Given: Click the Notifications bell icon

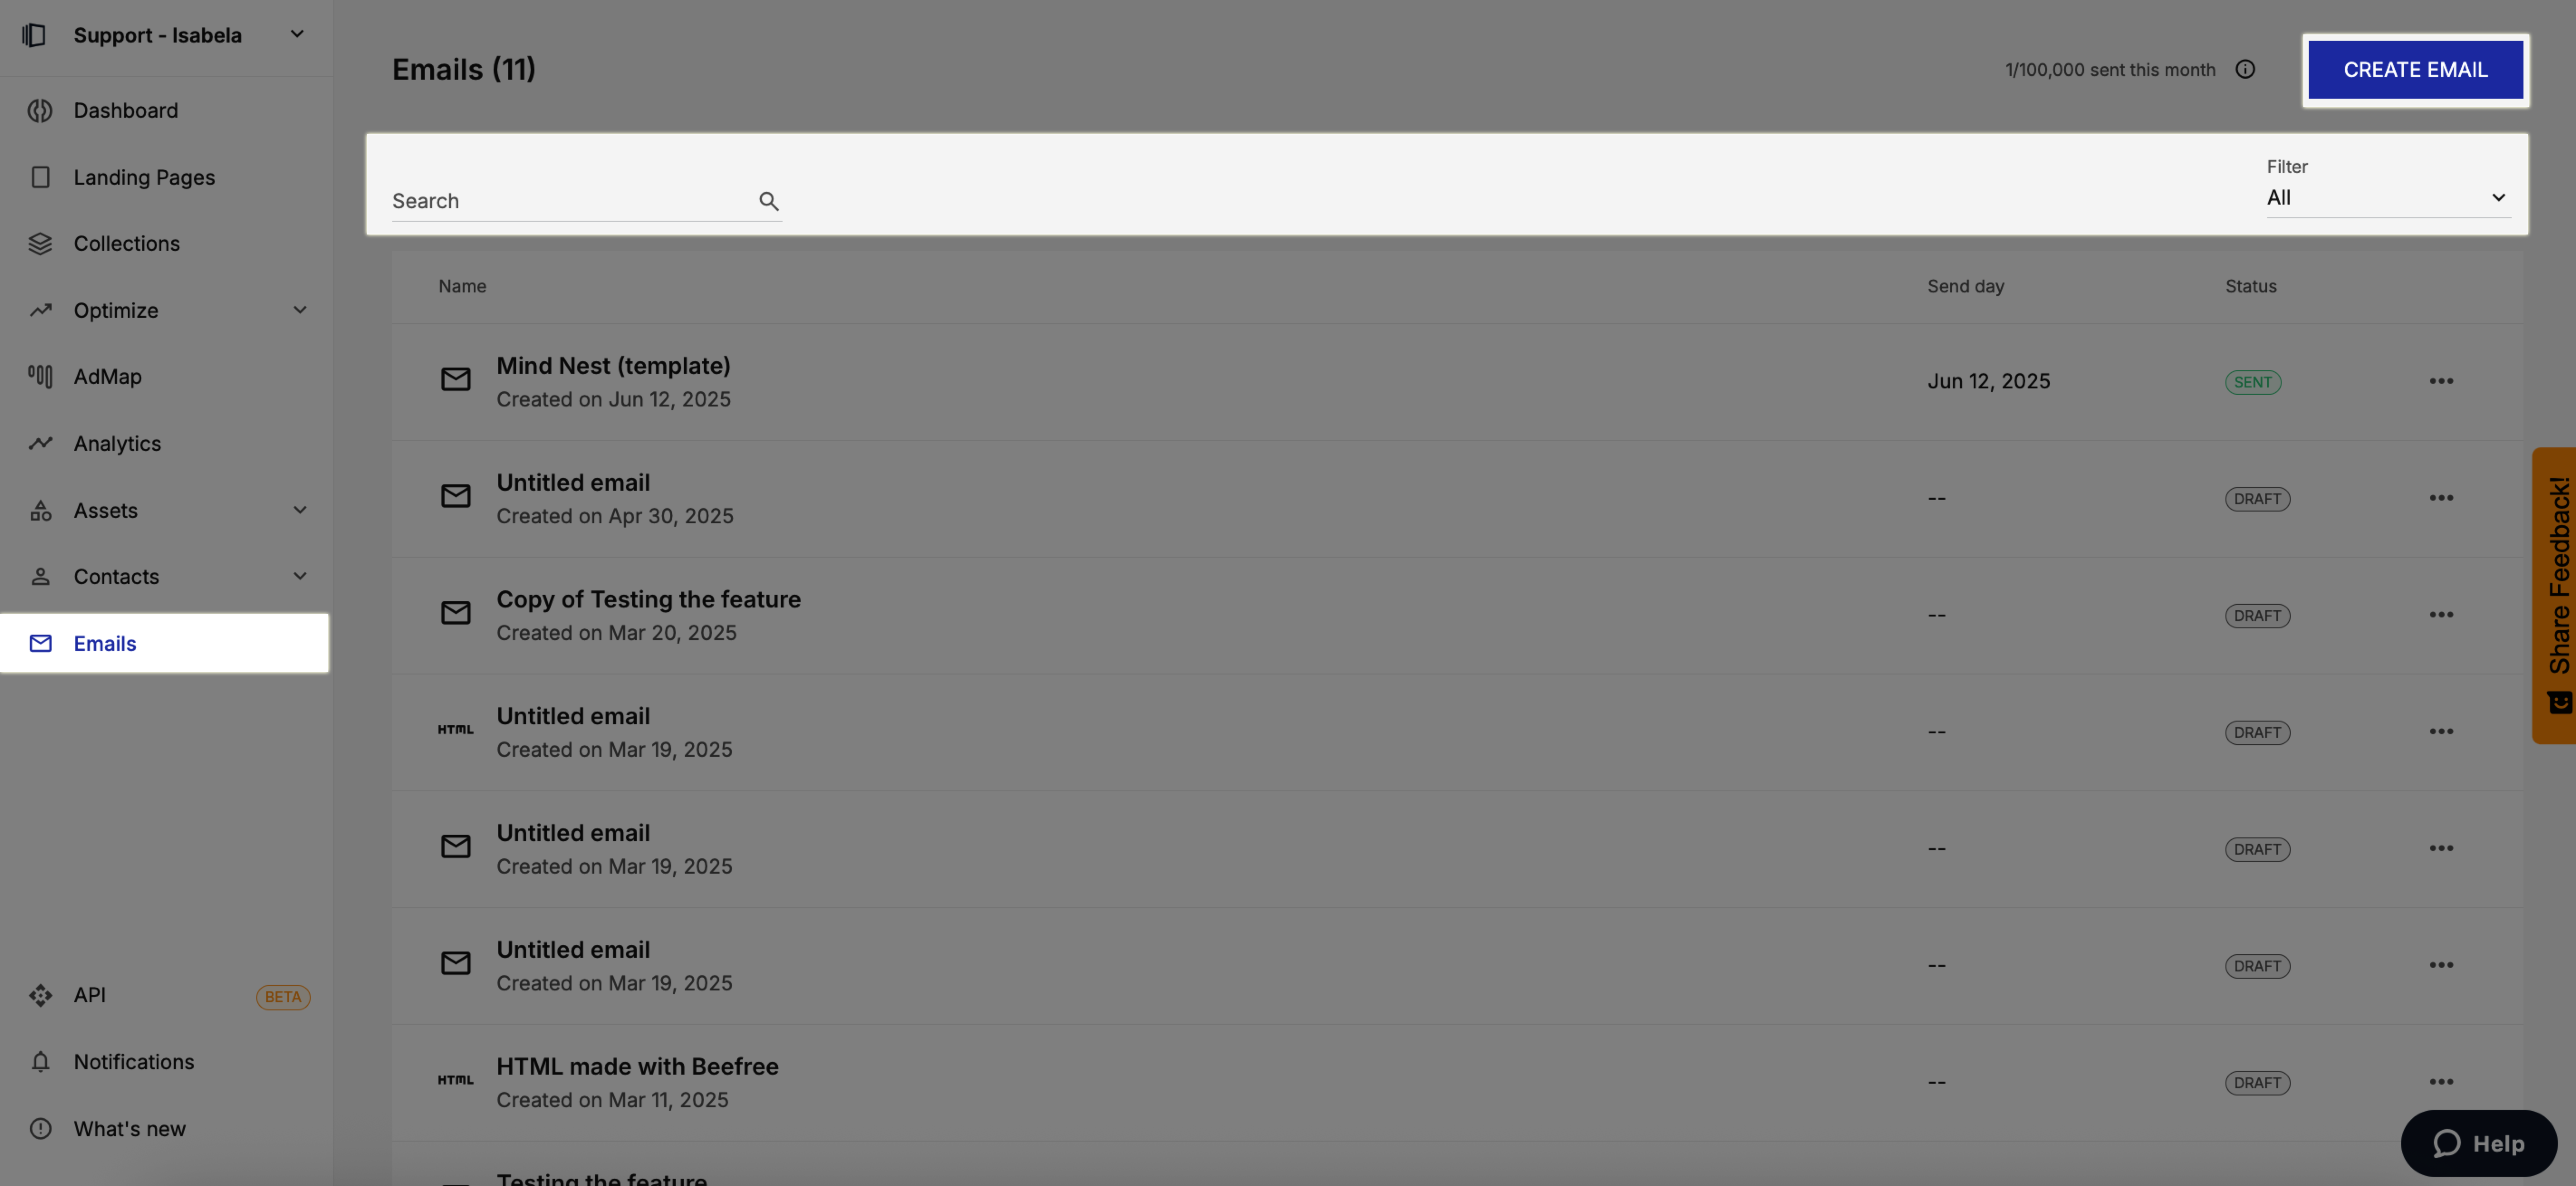Looking at the screenshot, I should click(40, 1062).
